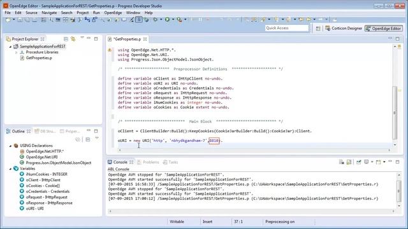408x229 pixels.
Task: Select oRequest - IHttpRequest in Outline
Action: [47, 197]
